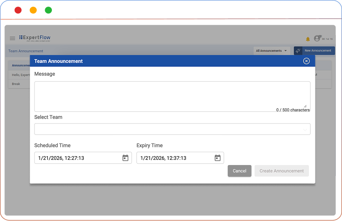Click the green macOS maximize button
The height and width of the screenshot is (221, 342).
(48, 10)
